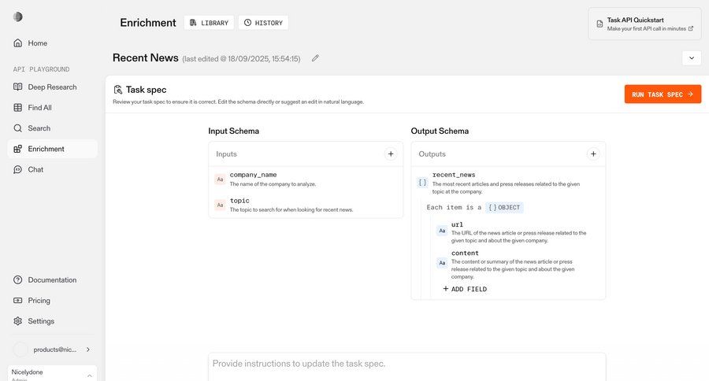Add a new input with the plus icon
The image size is (709, 381).
coord(391,154)
